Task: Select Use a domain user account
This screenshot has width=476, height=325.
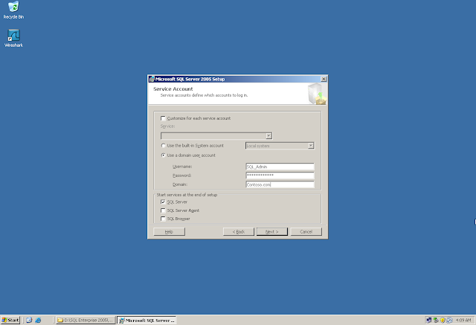Action: click(164, 155)
